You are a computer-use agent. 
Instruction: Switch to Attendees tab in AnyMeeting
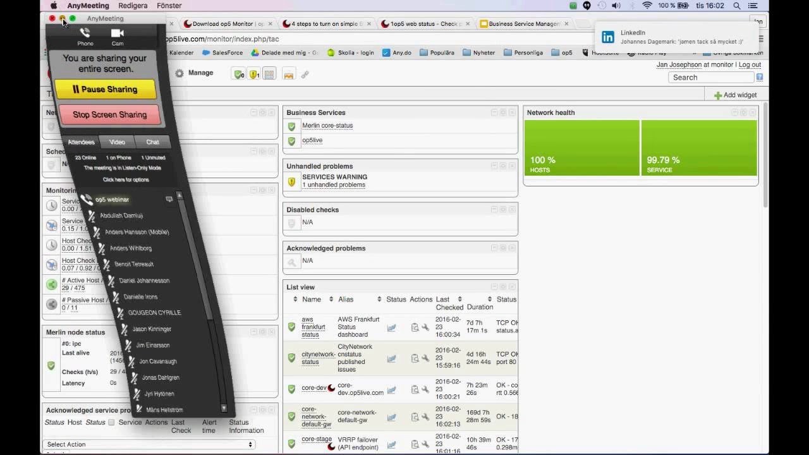coord(81,142)
